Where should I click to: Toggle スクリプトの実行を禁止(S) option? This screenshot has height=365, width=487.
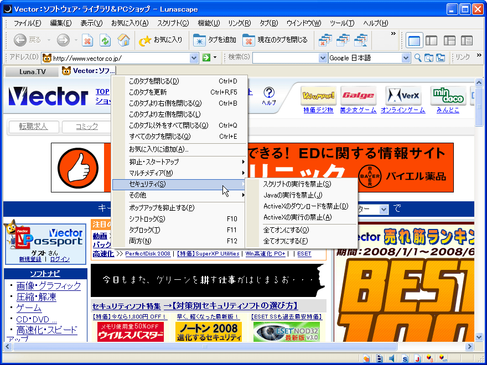(x=302, y=184)
